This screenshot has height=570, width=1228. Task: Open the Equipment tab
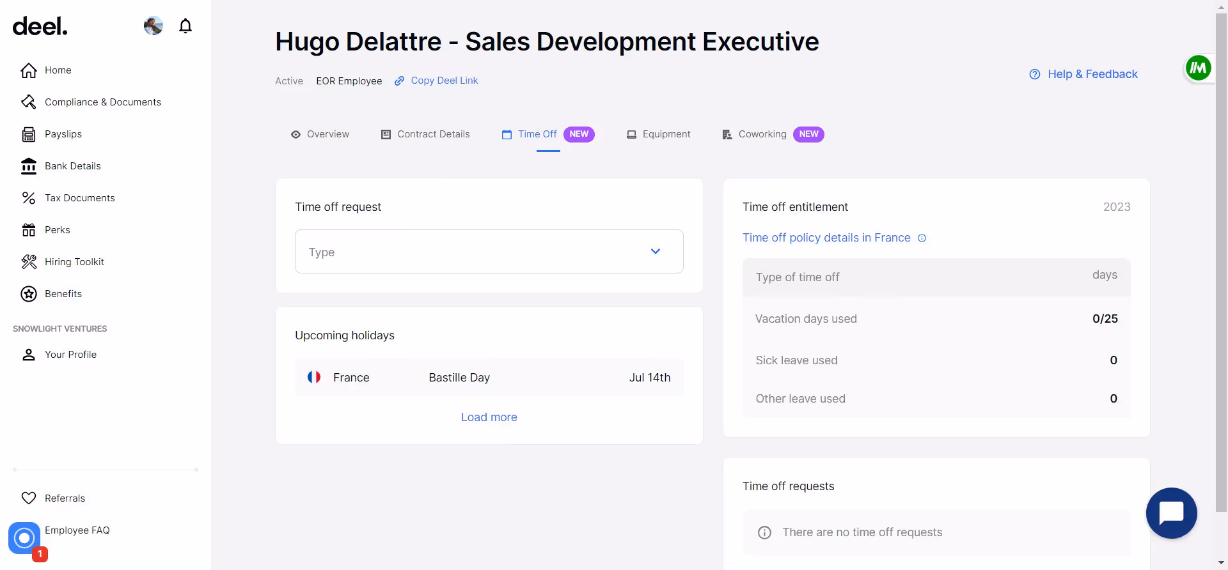[659, 134]
